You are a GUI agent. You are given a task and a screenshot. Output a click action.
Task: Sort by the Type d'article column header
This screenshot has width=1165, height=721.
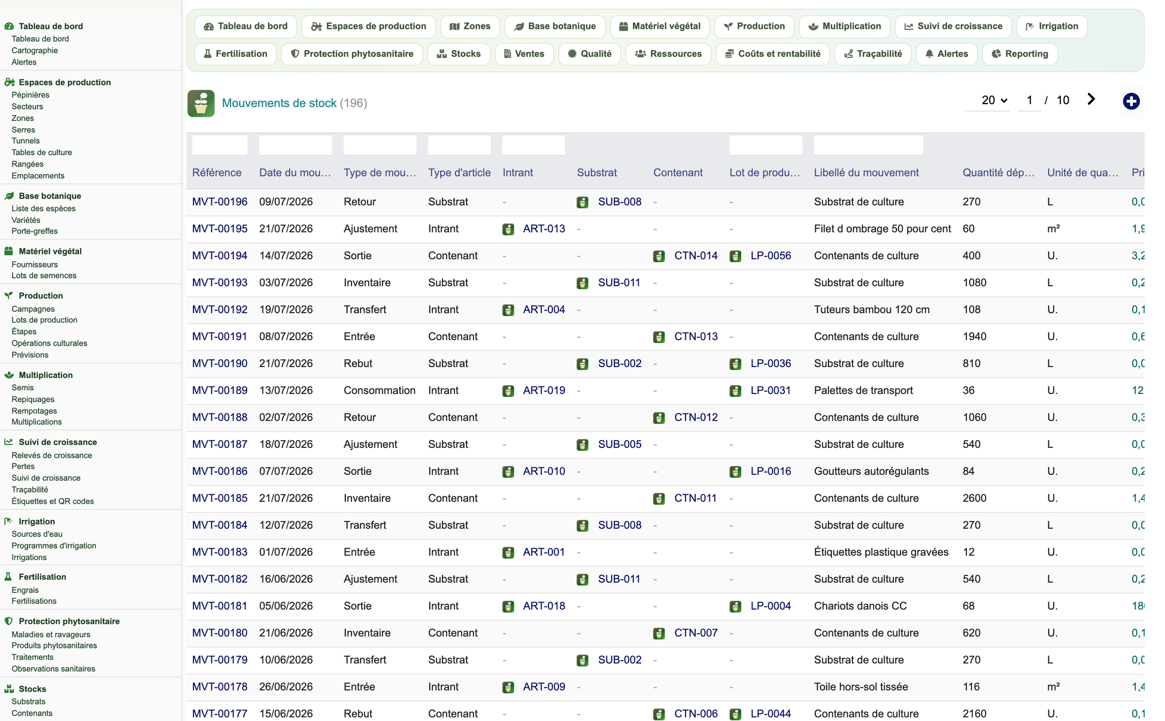tap(459, 172)
